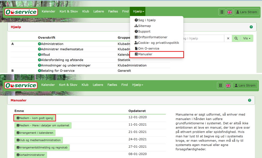The width and height of the screenshot is (262, 158).
Task: Click the Opdateret column header
Action: [137, 111]
